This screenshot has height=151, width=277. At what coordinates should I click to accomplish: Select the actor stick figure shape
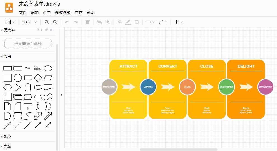coord(38,106)
